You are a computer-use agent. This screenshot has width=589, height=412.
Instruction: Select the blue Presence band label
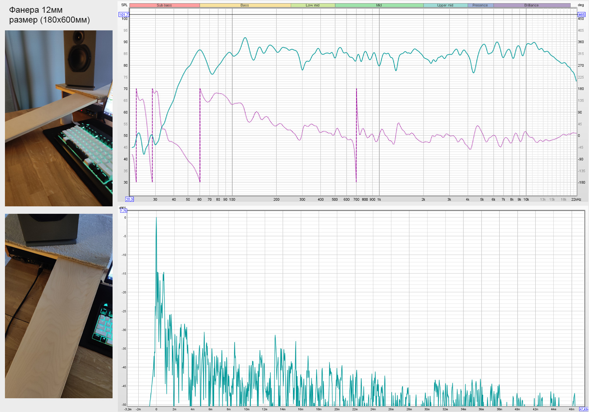click(480, 5)
